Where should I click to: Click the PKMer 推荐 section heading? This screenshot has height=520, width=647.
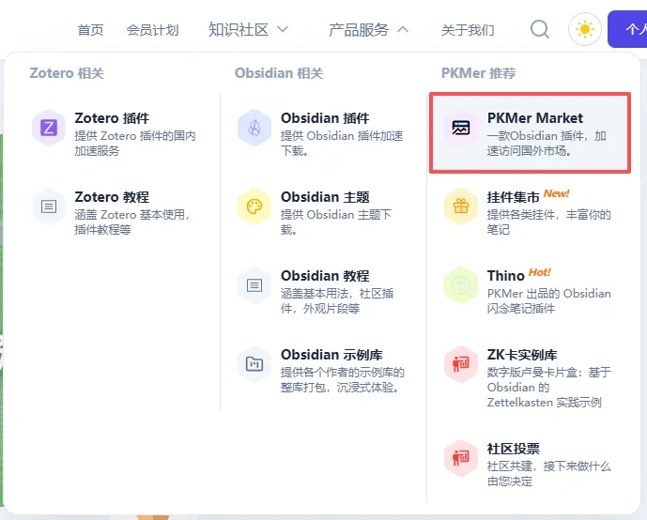click(479, 73)
